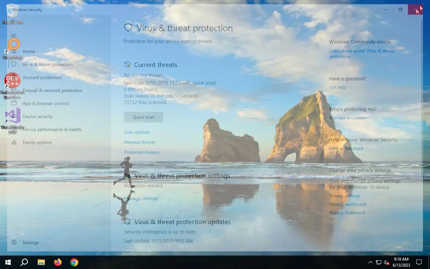Show hidden system tray icons chevron
The image size is (430, 269).
point(371,262)
